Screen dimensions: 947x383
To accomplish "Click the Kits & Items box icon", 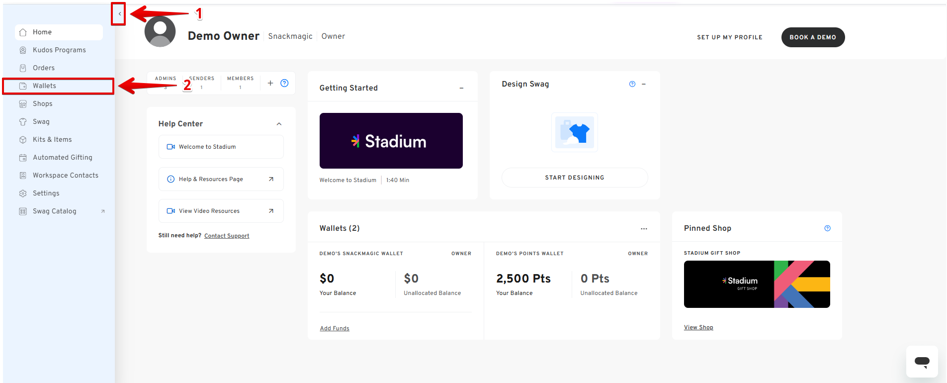I will coord(23,140).
